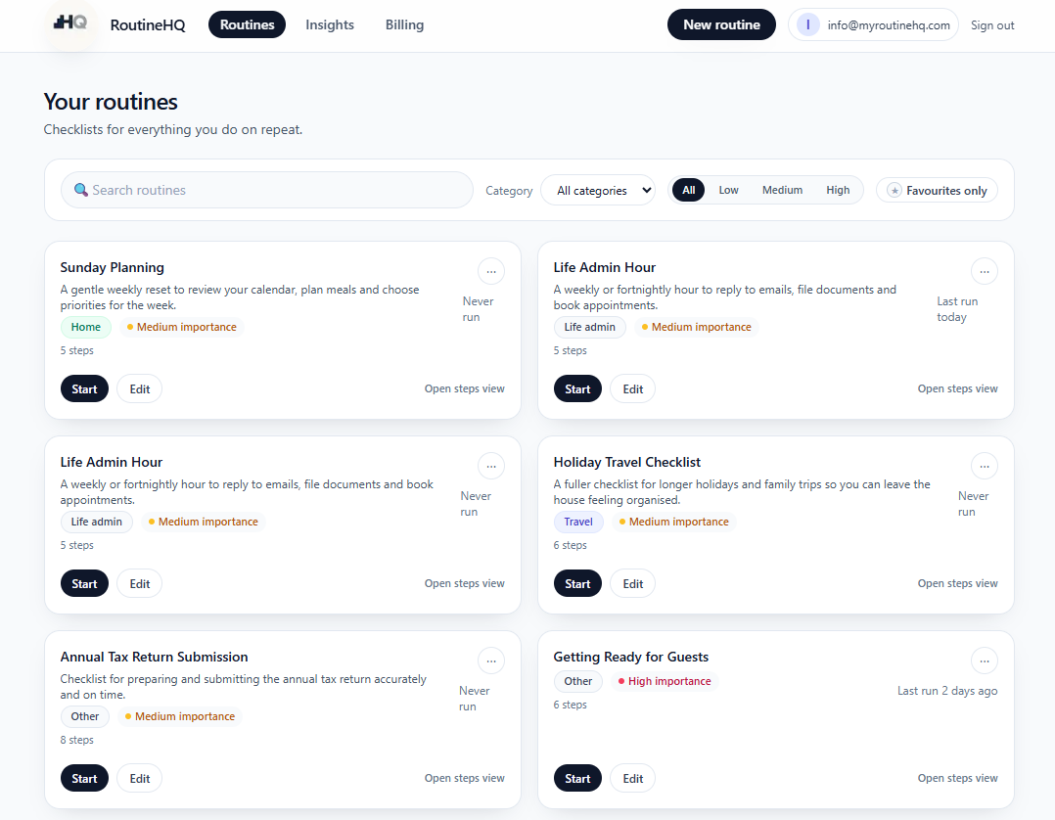The width and height of the screenshot is (1055, 820).
Task: Start the Life Admin Hour routine
Action: pyautogui.click(x=577, y=388)
